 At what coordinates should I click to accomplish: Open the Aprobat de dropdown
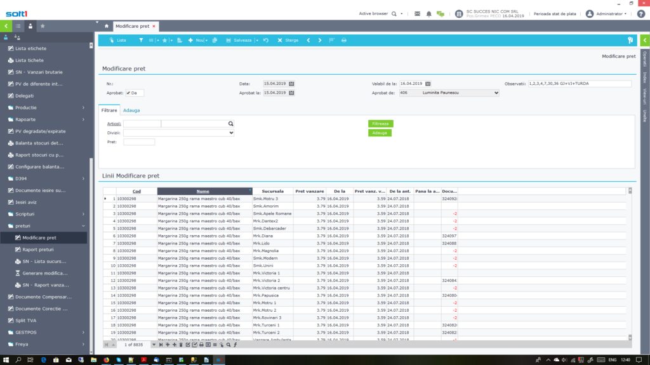(x=496, y=93)
